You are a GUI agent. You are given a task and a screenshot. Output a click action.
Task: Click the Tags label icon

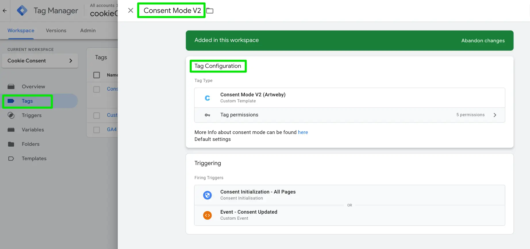[x=11, y=101]
